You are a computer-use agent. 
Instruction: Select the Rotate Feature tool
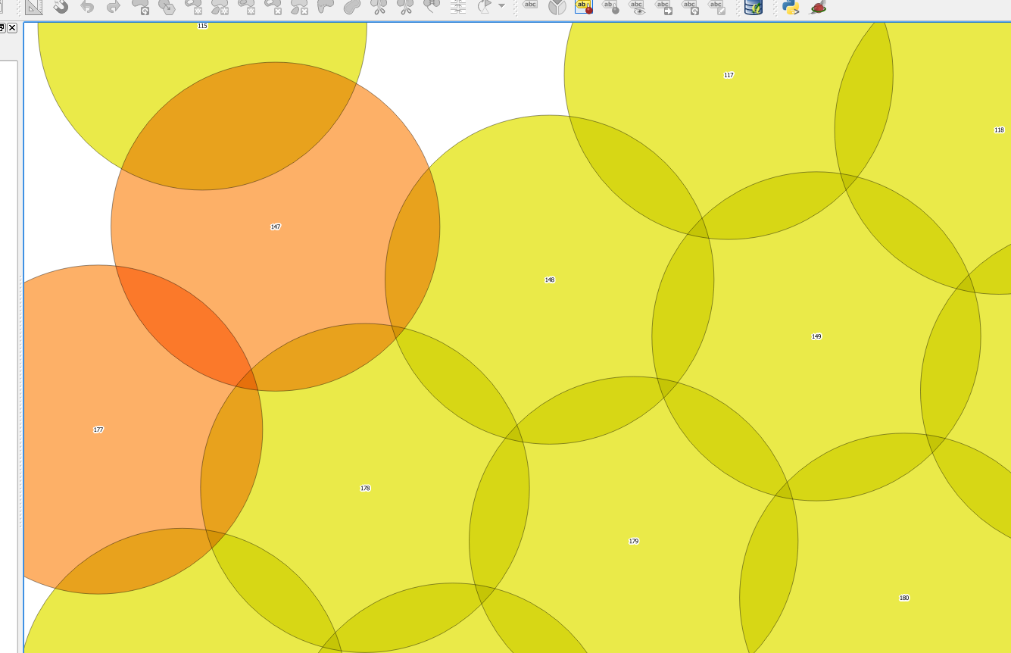click(141, 7)
